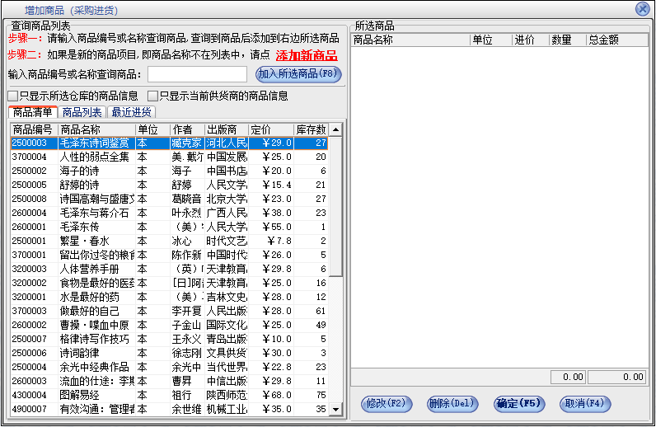Tick 只显示当前供货商的商品信息 checkbox
656x427 pixels.
coord(153,96)
